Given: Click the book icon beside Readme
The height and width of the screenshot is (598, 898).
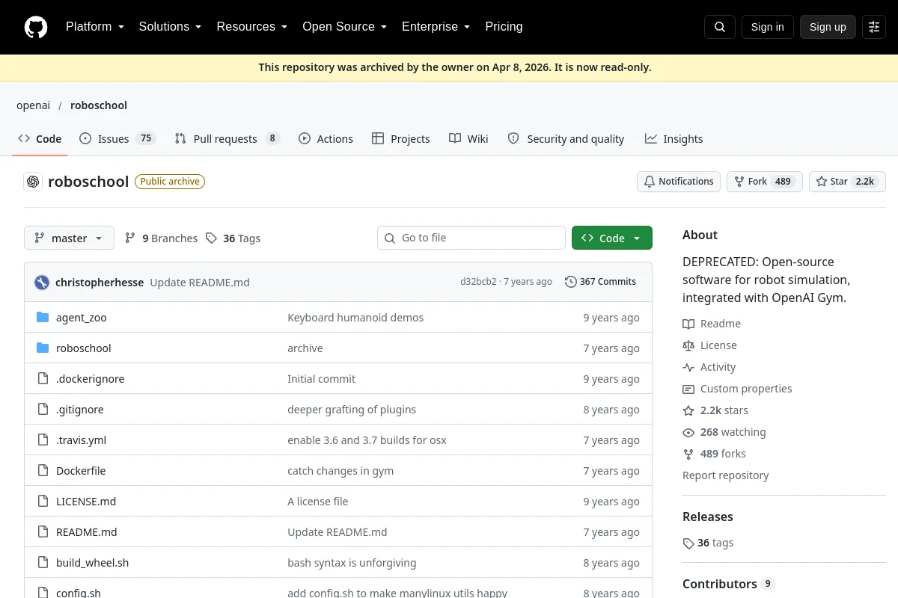Looking at the screenshot, I should [x=688, y=324].
